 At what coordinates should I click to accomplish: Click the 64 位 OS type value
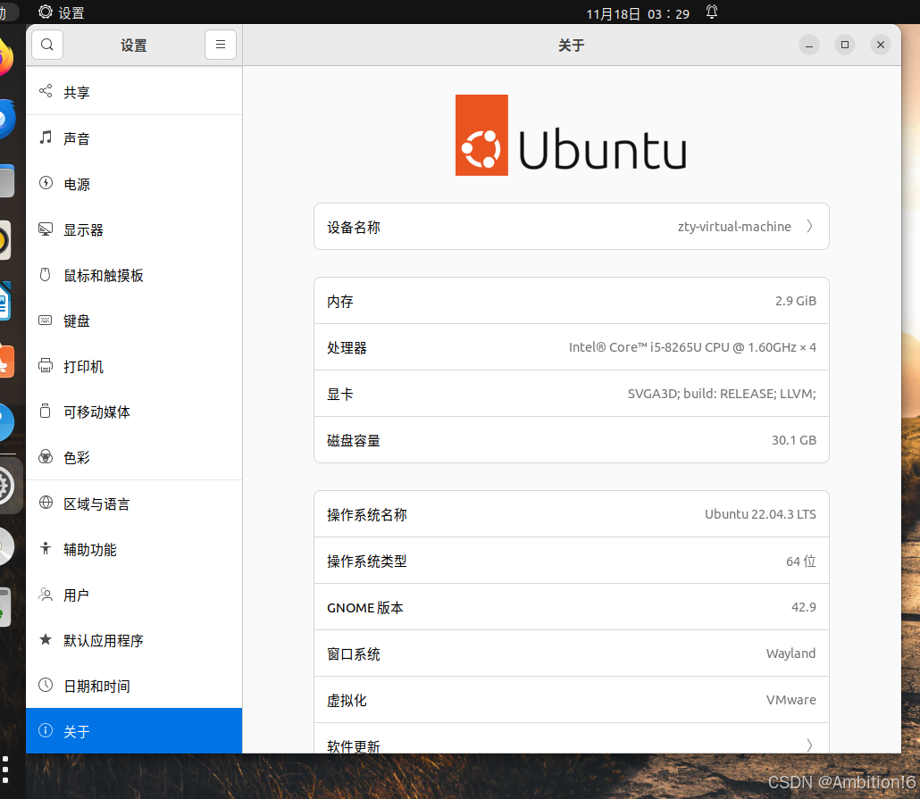[801, 562]
